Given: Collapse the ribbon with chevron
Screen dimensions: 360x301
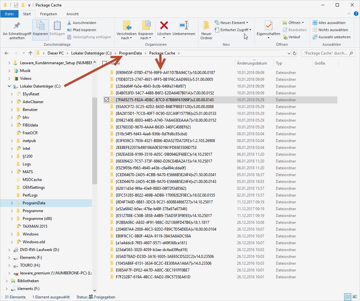Looking at the screenshot, I should (349, 14).
